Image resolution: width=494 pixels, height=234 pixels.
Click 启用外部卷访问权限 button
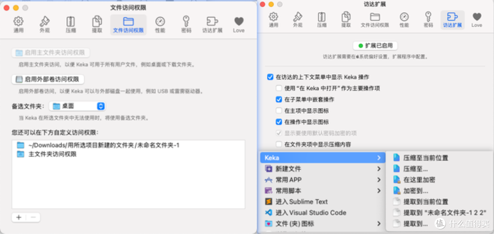click(48, 79)
